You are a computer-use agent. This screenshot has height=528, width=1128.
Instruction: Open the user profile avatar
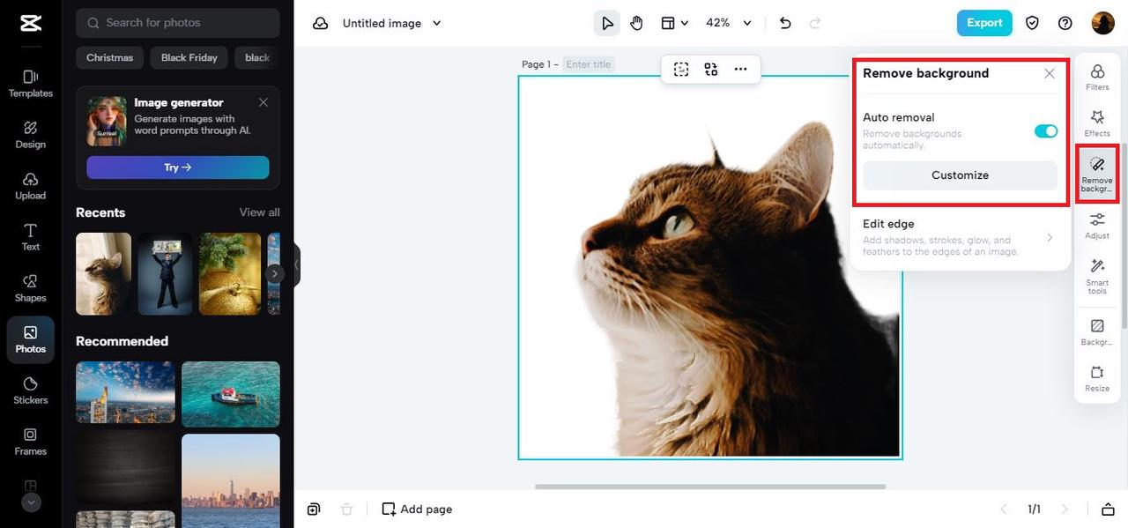(1102, 23)
